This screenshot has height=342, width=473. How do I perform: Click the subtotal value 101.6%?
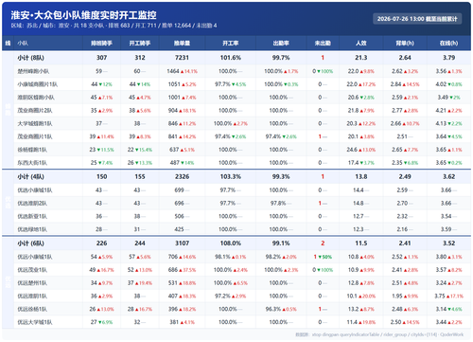[x=231, y=58]
